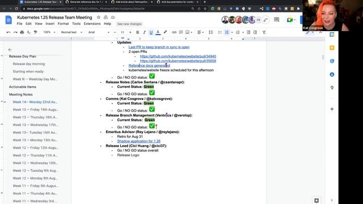Open the Google Docs home icon
This screenshot has width=363, height=204.
tap(9, 20)
